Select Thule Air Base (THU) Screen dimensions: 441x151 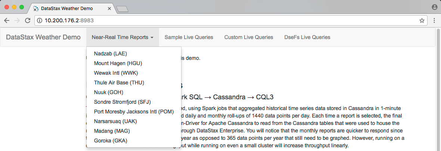click(x=119, y=83)
